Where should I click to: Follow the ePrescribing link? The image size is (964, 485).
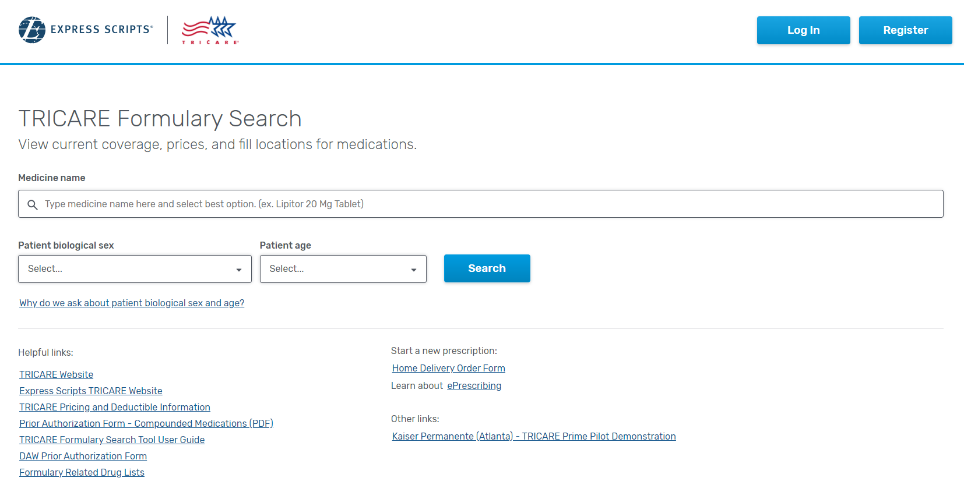474,385
